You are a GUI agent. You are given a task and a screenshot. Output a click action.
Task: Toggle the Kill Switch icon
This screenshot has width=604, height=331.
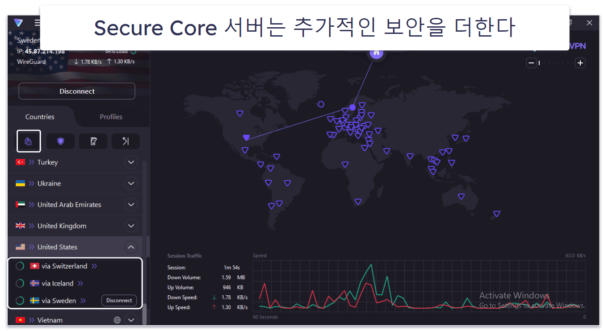(x=93, y=141)
